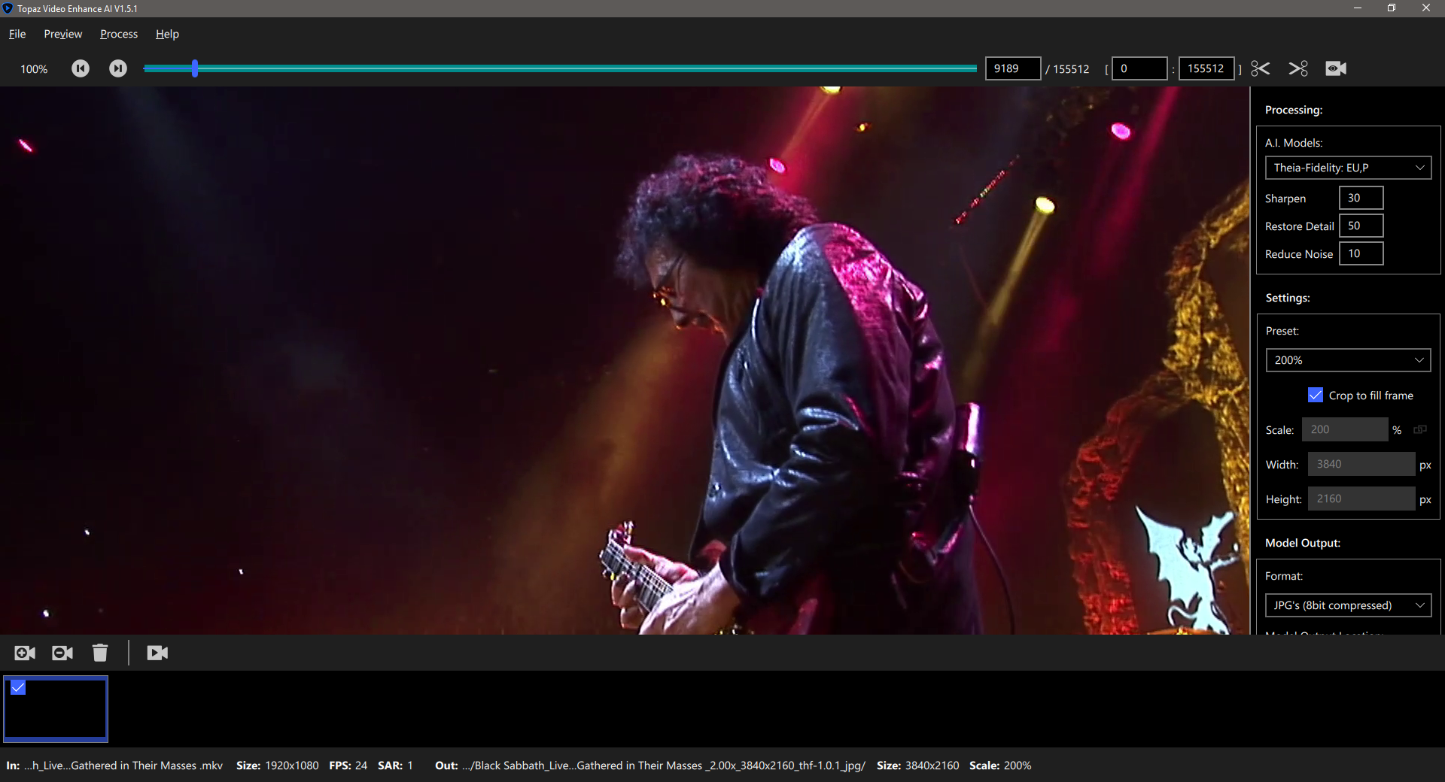Open the A.I. Models dropdown
The width and height of the screenshot is (1445, 782).
coord(1348,168)
